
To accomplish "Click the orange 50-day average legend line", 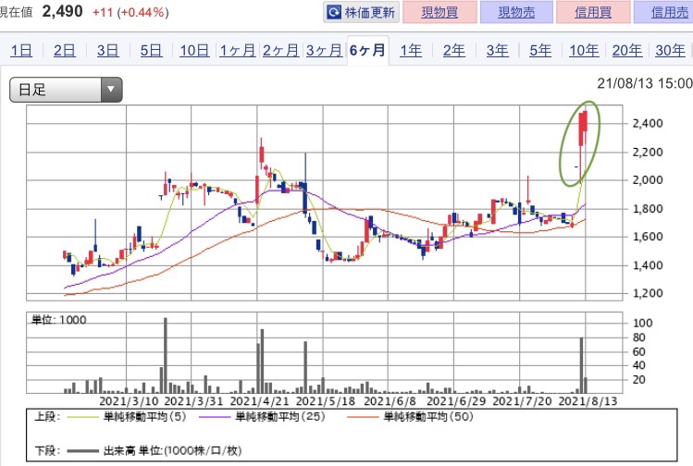I will (x=363, y=416).
